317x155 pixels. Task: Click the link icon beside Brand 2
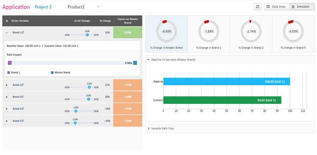click(x=23, y=85)
